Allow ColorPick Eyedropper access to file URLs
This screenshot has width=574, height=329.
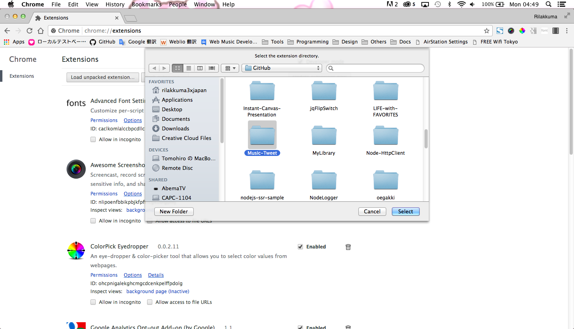[149, 302]
